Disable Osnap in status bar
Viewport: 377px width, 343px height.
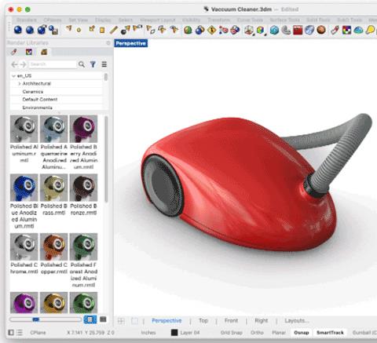pos(302,333)
